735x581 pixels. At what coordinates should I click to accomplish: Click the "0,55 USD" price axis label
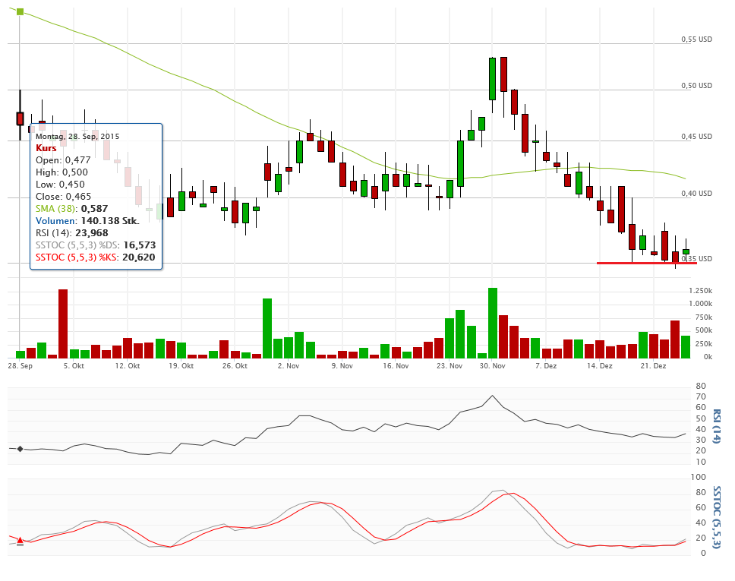click(696, 39)
